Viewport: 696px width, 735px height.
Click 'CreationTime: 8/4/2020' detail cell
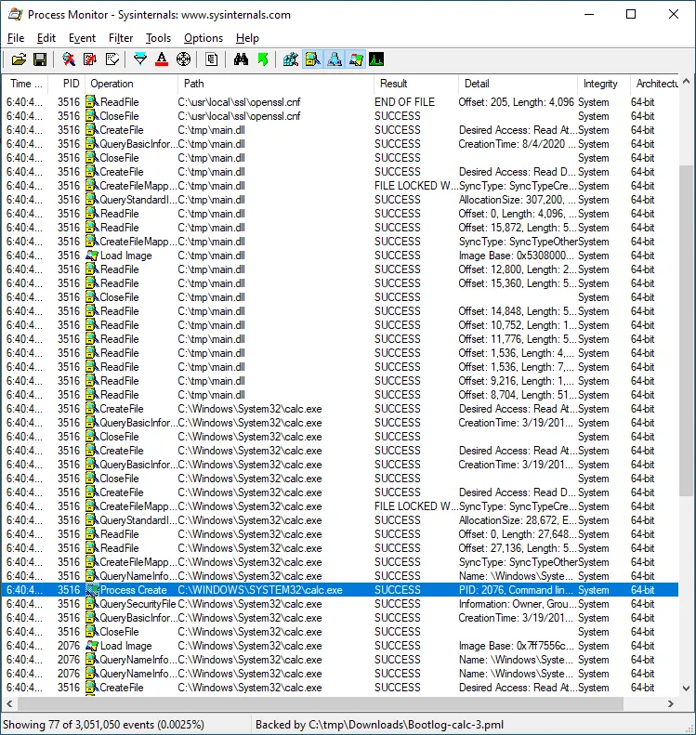(518, 144)
